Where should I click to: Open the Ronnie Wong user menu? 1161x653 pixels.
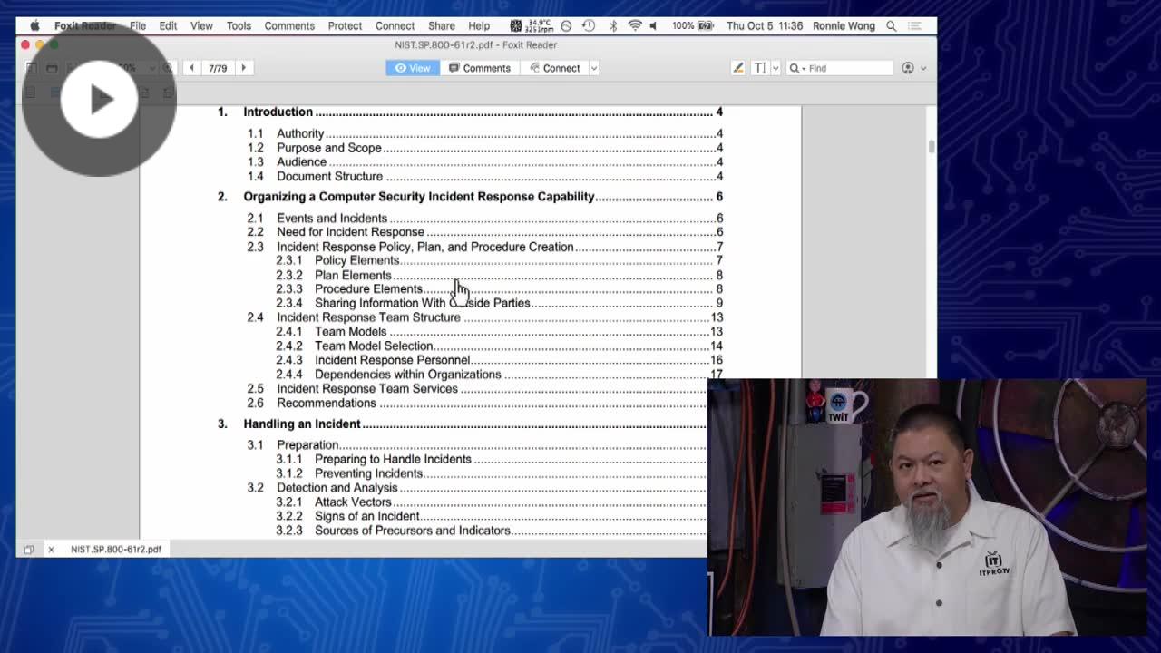pyautogui.click(x=844, y=25)
